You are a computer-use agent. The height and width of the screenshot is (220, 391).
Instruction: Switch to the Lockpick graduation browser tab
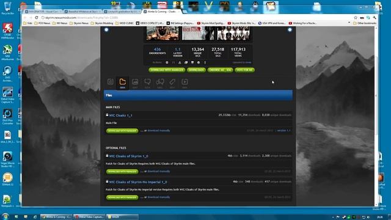[x=122, y=12]
